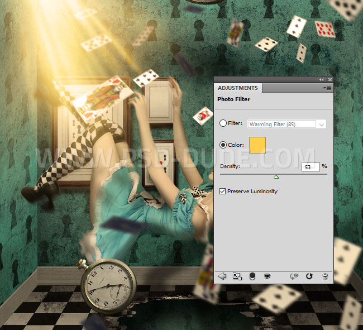Select the Filter radio button

point(223,123)
